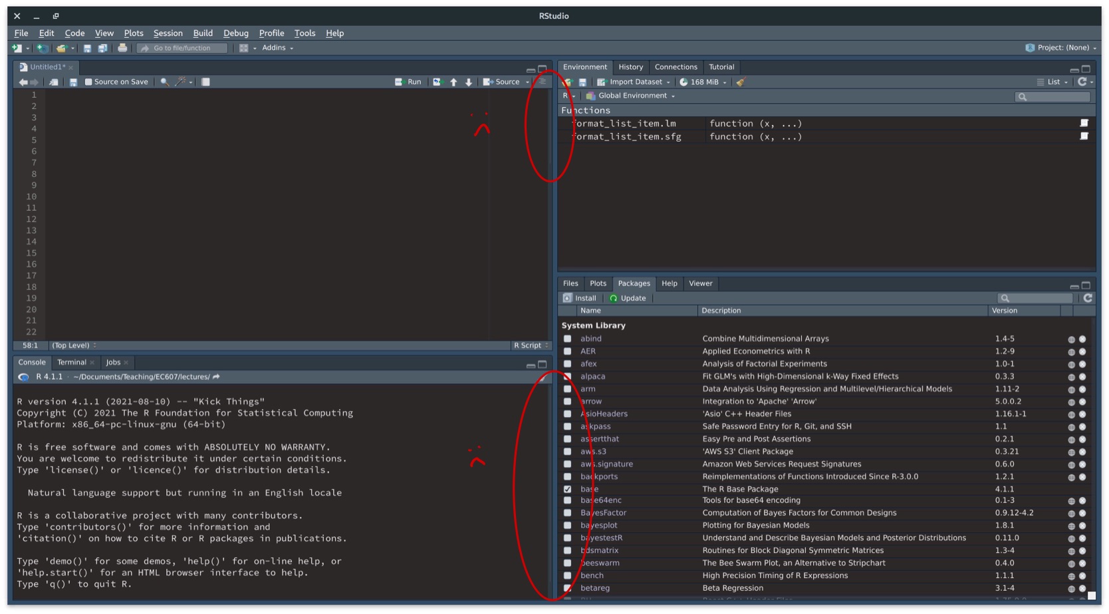The height and width of the screenshot is (614, 1109).
Task: Click the Print icon in the main toolbar
Action: coord(123,48)
